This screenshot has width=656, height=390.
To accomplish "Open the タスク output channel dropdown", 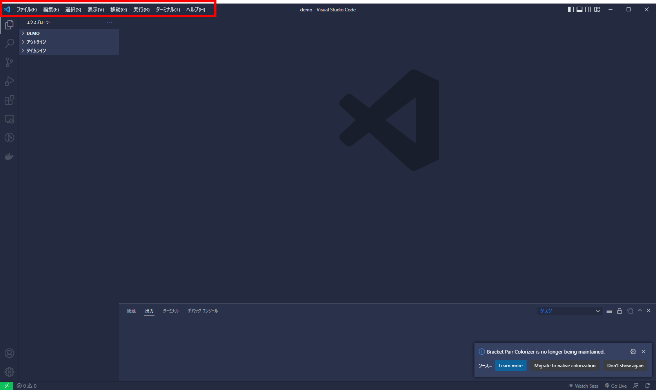I will tap(569, 310).
